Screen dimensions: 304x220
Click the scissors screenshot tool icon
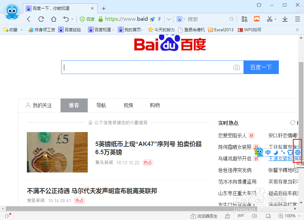(270, 19)
